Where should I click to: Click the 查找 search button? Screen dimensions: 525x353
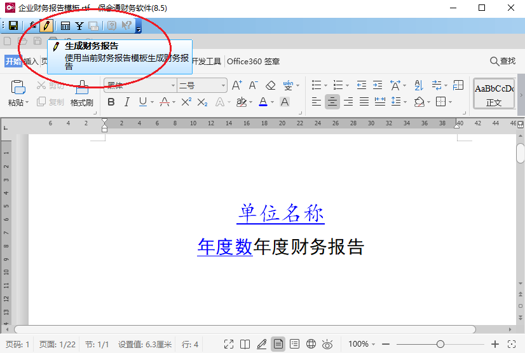pos(502,61)
